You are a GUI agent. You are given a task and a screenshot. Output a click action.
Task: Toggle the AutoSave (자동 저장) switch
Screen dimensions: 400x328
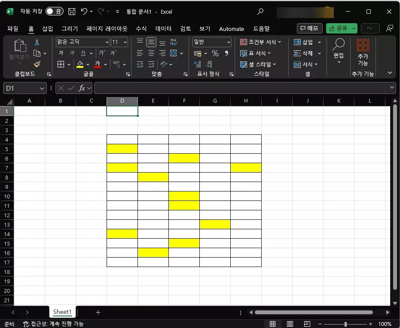pyautogui.click(x=54, y=11)
